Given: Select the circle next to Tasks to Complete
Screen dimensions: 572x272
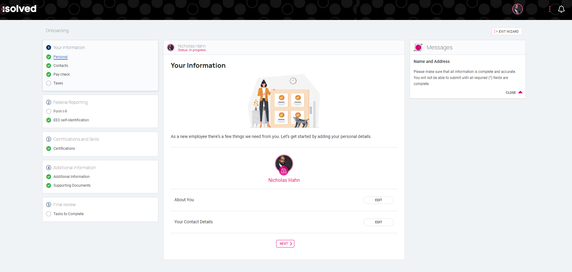Looking at the screenshot, I should [49, 214].
